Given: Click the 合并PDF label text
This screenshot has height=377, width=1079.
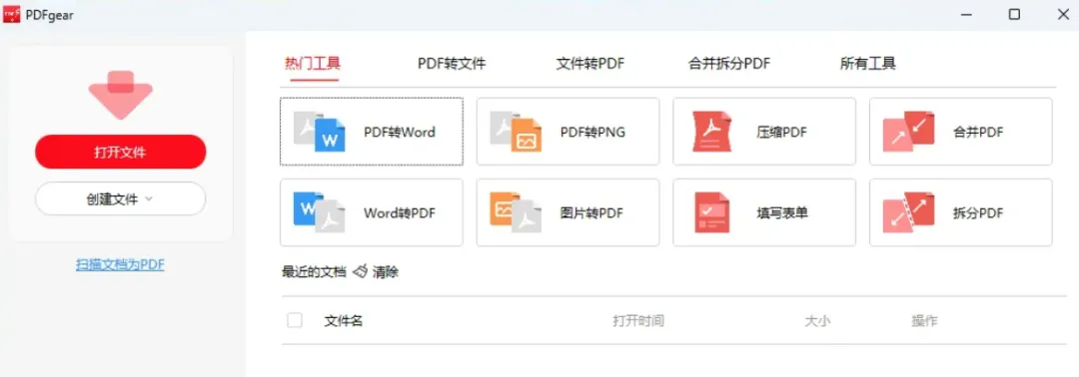Looking at the screenshot, I should coord(978,132).
